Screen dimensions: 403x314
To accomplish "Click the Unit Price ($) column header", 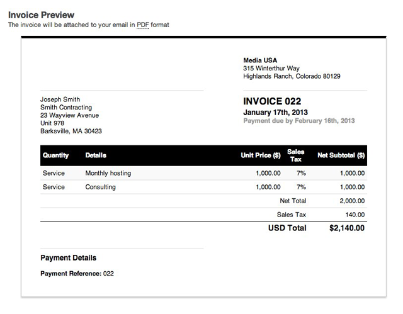I will (x=260, y=155).
